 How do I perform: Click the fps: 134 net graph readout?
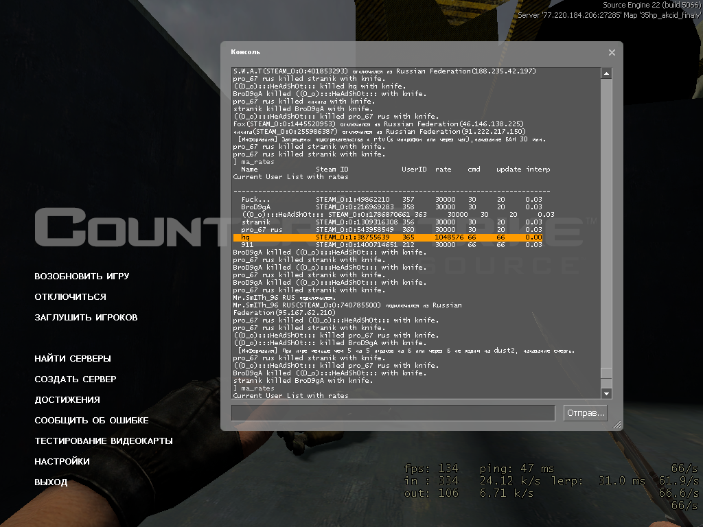pyautogui.click(x=431, y=469)
